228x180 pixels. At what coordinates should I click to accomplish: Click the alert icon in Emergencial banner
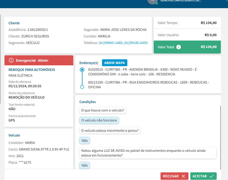[11, 60]
